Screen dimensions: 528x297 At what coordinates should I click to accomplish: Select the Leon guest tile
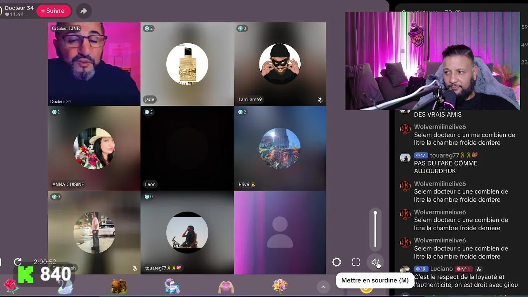[x=187, y=148]
